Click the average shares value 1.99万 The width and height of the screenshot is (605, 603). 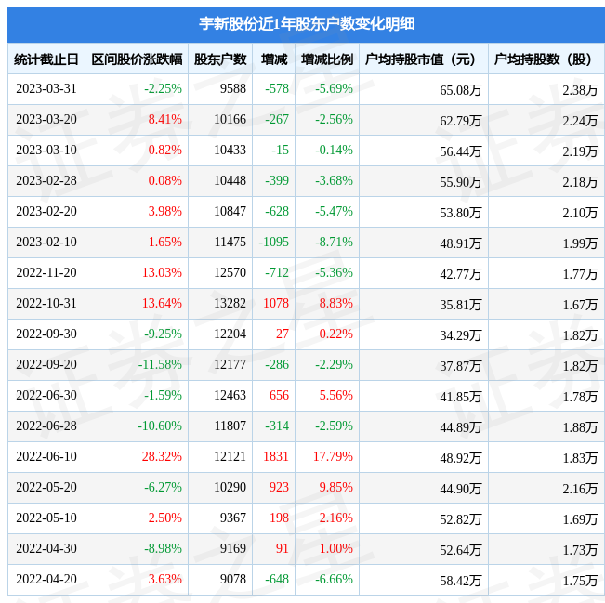[580, 243]
